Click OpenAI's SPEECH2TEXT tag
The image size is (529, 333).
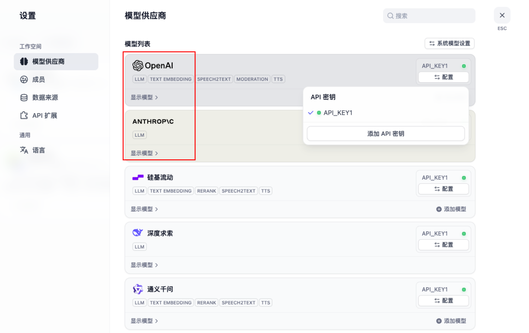point(214,79)
